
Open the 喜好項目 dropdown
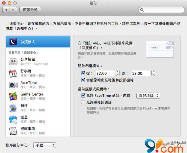[x=148, y=96]
